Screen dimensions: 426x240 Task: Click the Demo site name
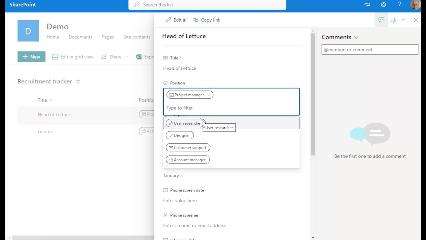[58, 27]
